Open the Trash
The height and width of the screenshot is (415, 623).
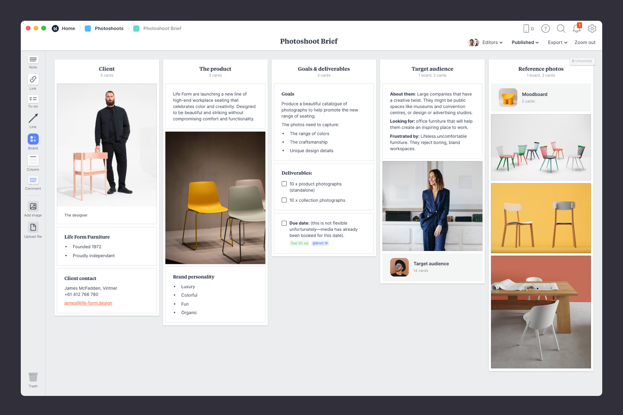click(x=33, y=378)
